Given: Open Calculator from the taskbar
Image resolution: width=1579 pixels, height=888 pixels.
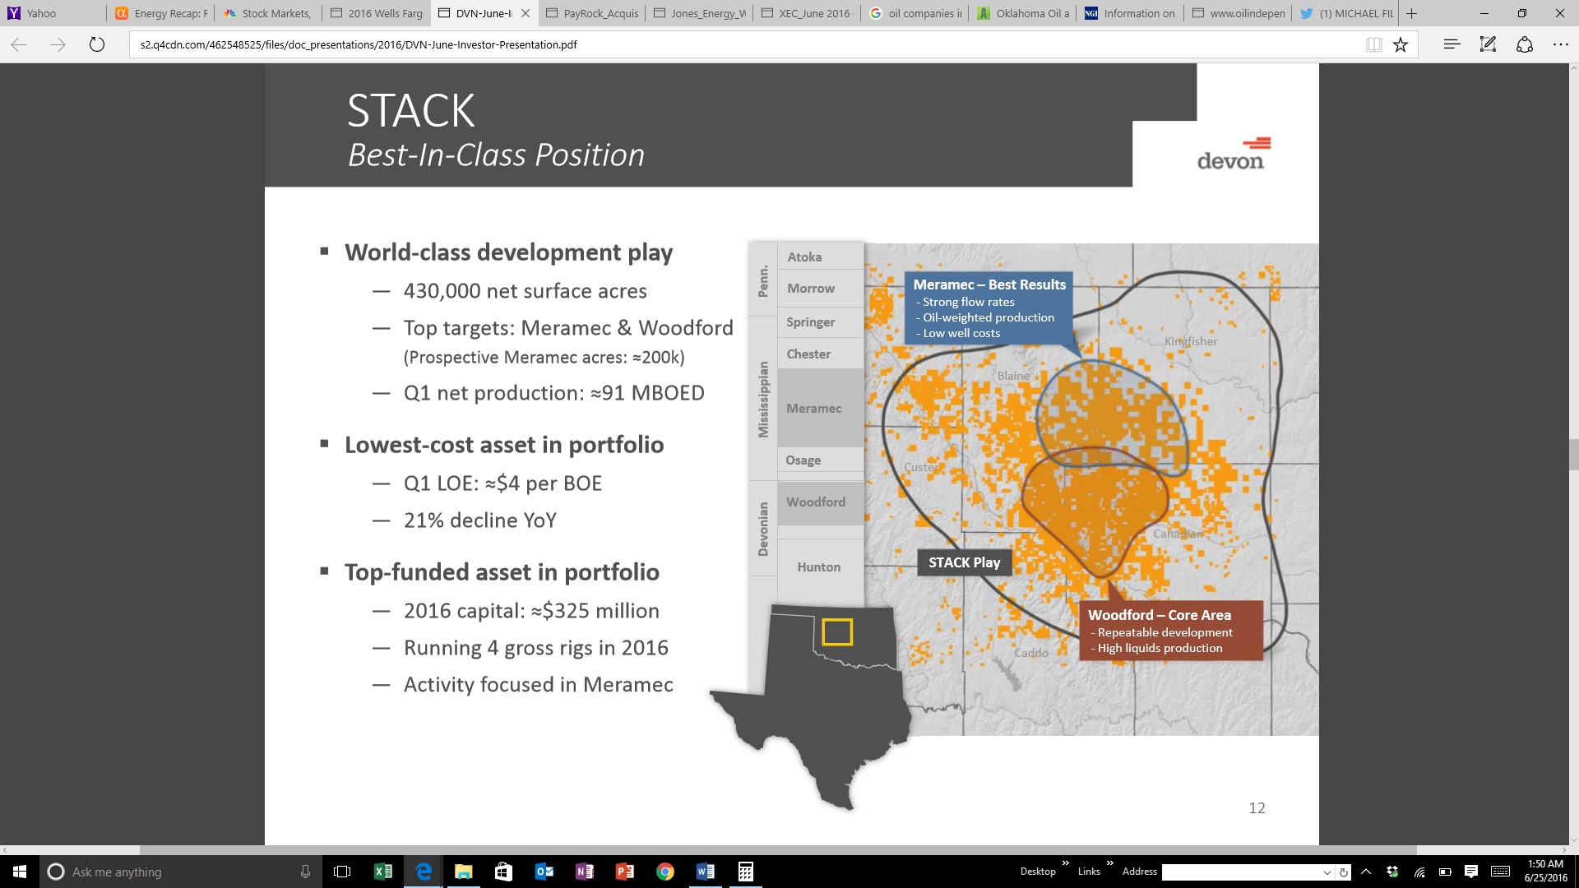Looking at the screenshot, I should point(745,872).
